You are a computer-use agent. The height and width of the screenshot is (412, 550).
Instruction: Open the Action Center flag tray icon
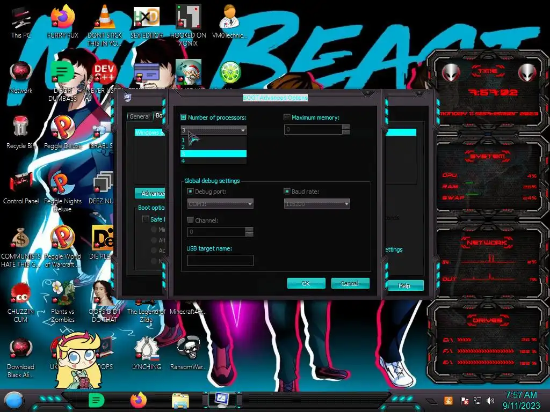pos(464,400)
